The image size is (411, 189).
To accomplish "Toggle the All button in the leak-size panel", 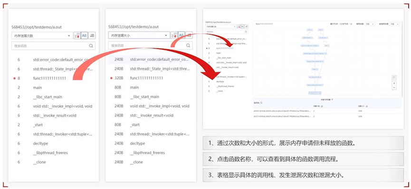I will 181,35.
